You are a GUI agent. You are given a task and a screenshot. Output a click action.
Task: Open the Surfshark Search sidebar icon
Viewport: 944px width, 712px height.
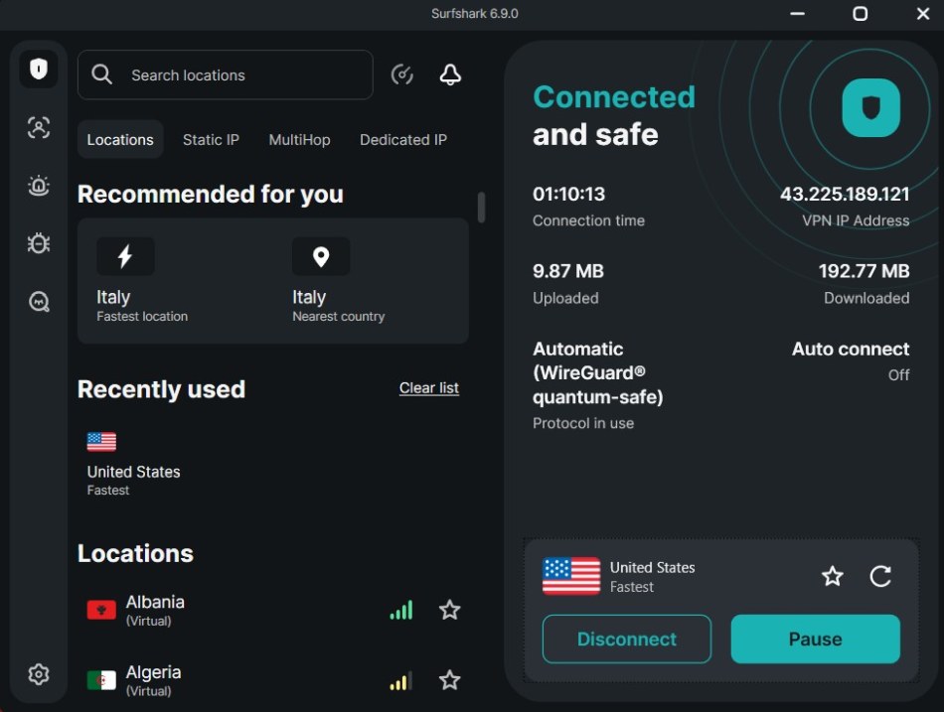pyautogui.click(x=39, y=301)
